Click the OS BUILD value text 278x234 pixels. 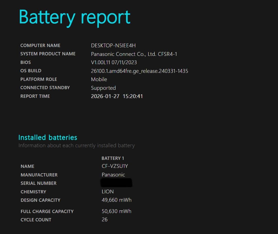[x=140, y=71]
